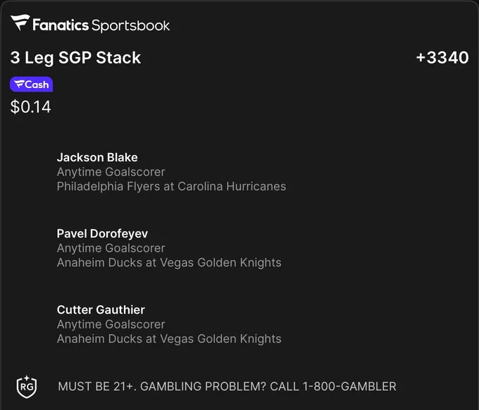This screenshot has height=410, width=479.
Task: Open Ducks at Golden Knights under Gauthier
Action: pyautogui.click(x=169, y=339)
